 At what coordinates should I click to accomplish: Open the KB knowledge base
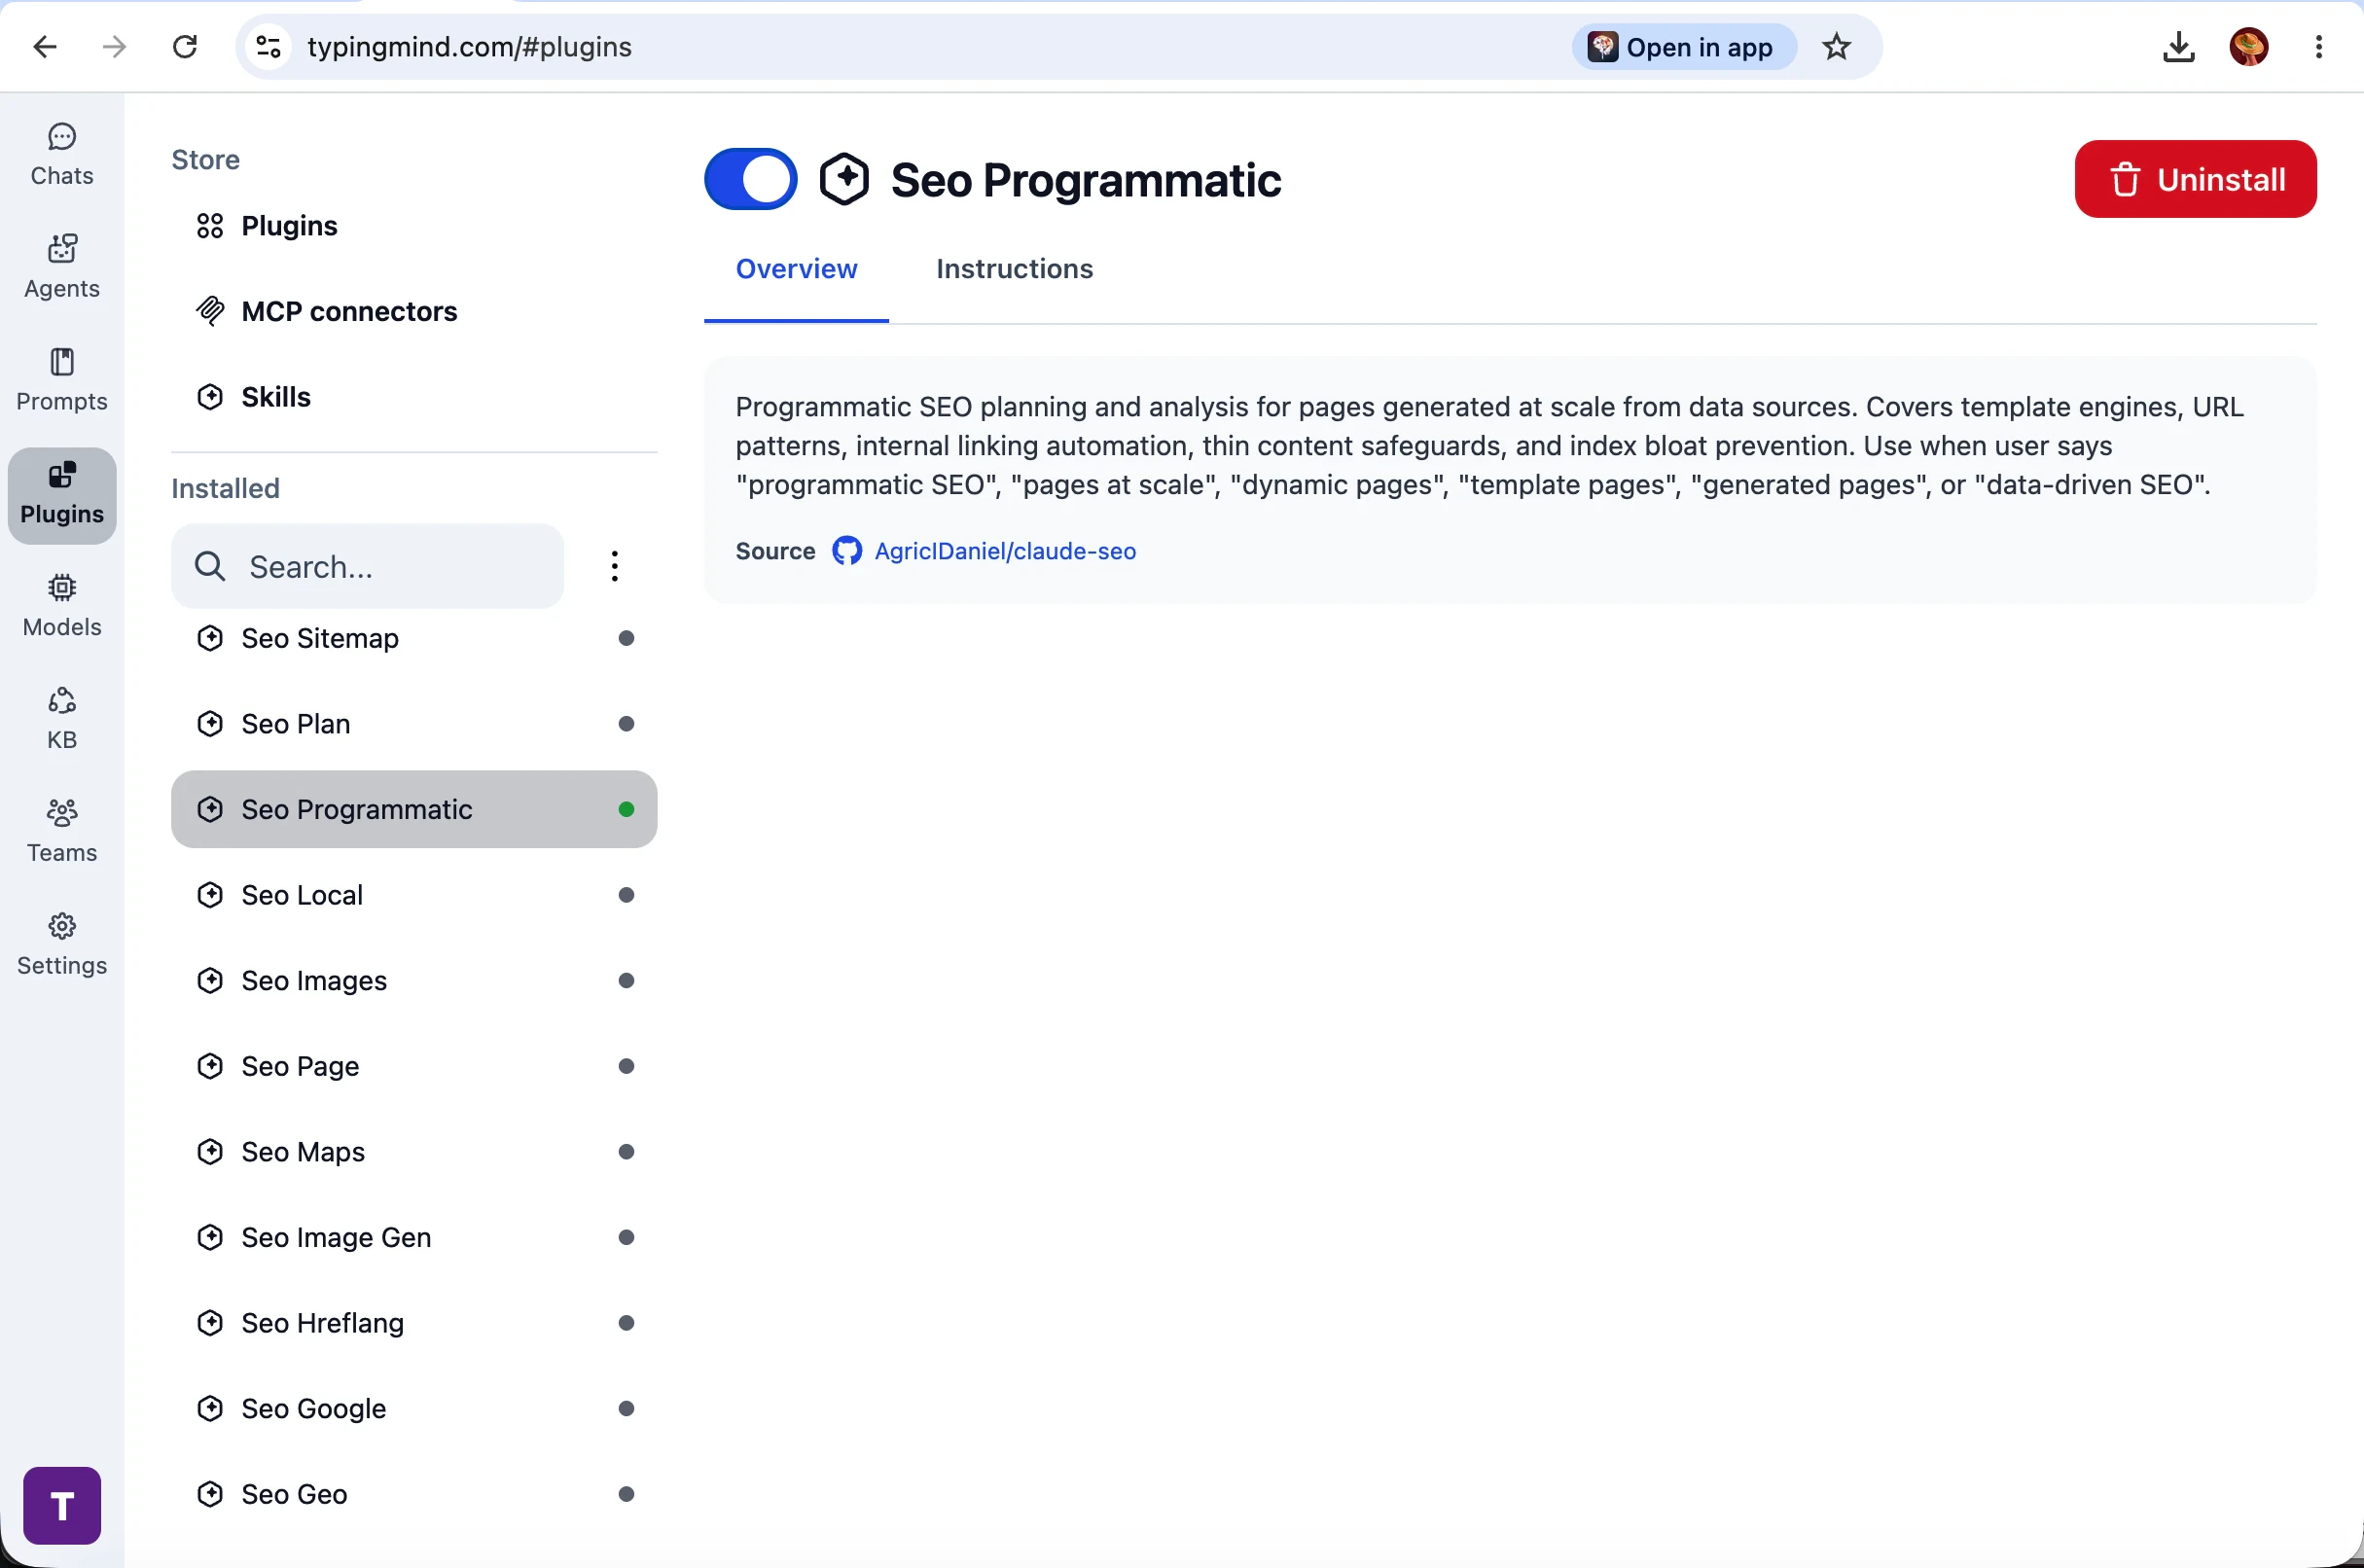[62, 720]
